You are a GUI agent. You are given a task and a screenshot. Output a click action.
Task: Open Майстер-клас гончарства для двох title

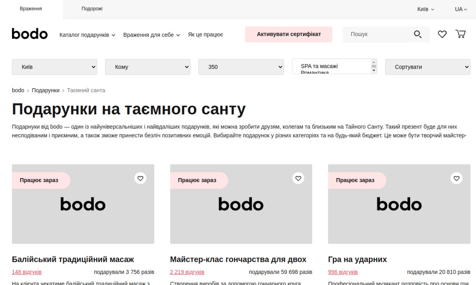point(238,259)
